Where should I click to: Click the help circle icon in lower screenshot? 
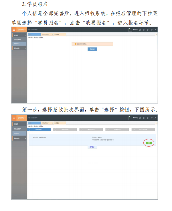coord(148,118)
